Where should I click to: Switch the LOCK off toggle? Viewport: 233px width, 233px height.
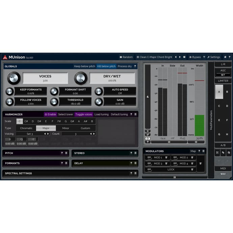click(149, 170)
